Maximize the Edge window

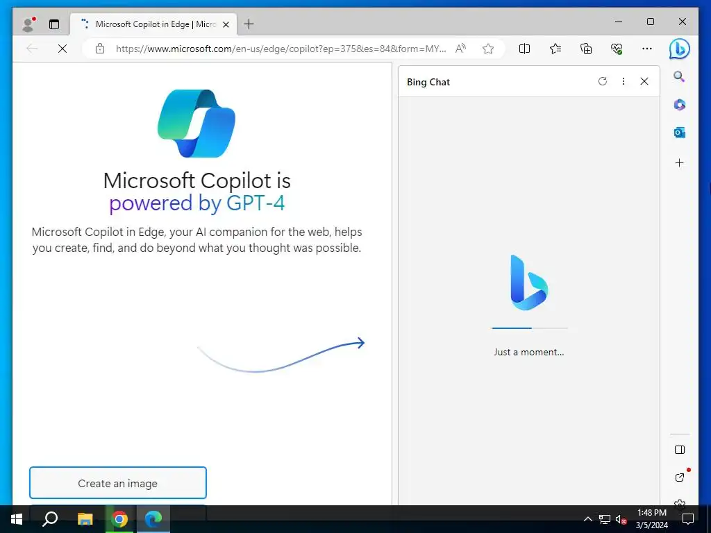tap(651, 22)
